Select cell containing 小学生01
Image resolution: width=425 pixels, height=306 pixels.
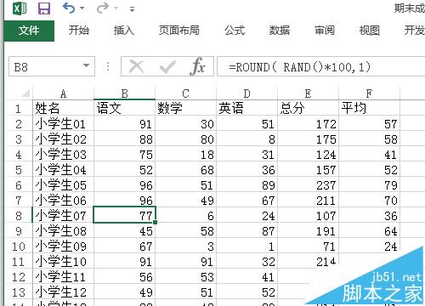63,124
